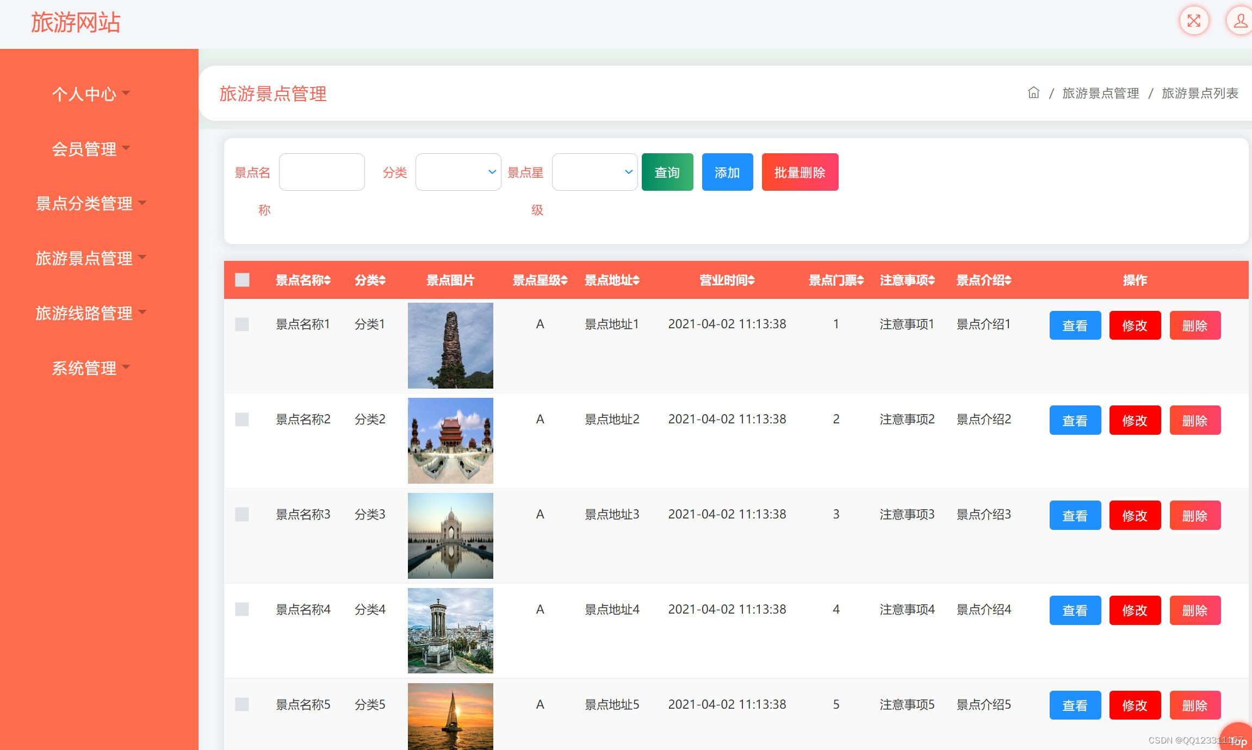1252x750 pixels.
Task: Click 删除 for 景点名称5
Action: click(x=1195, y=705)
